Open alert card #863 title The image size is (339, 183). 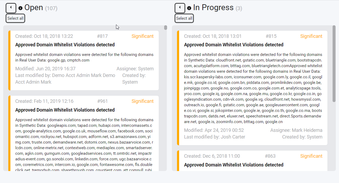234,165
